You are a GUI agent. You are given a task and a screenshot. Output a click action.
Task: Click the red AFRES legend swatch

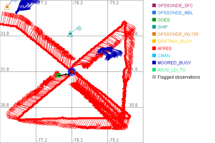point(154,49)
